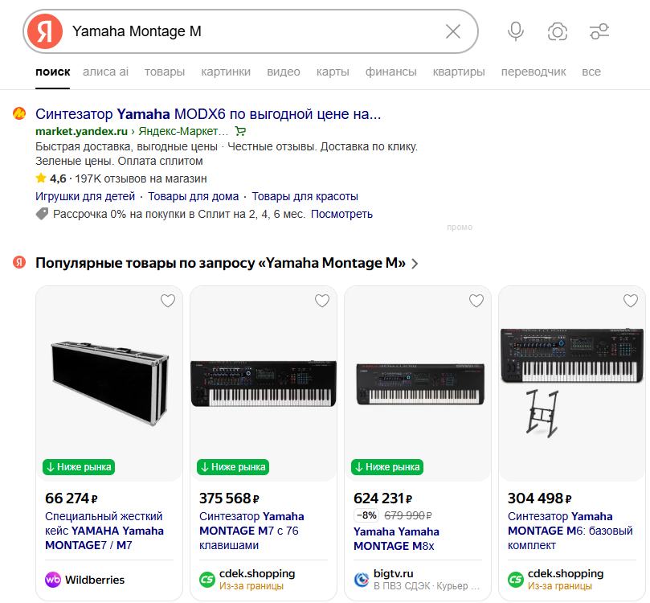Click the cart icon next to Яндекс-Маркет
Screen dimensions: 650x603
pyautogui.click(x=240, y=132)
